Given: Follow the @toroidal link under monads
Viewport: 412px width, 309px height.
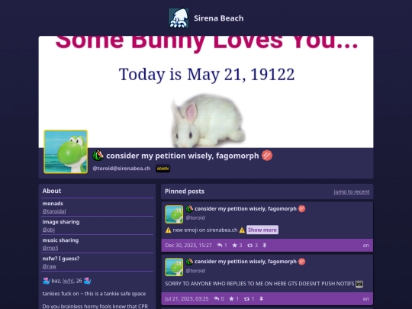Looking at the screenshot, I should tap(54, 211).
